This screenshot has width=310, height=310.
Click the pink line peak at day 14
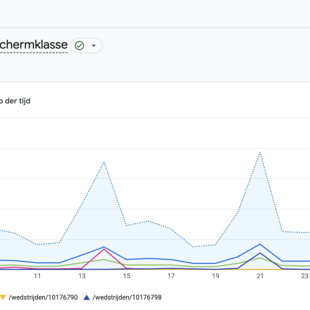pos(104,249)
